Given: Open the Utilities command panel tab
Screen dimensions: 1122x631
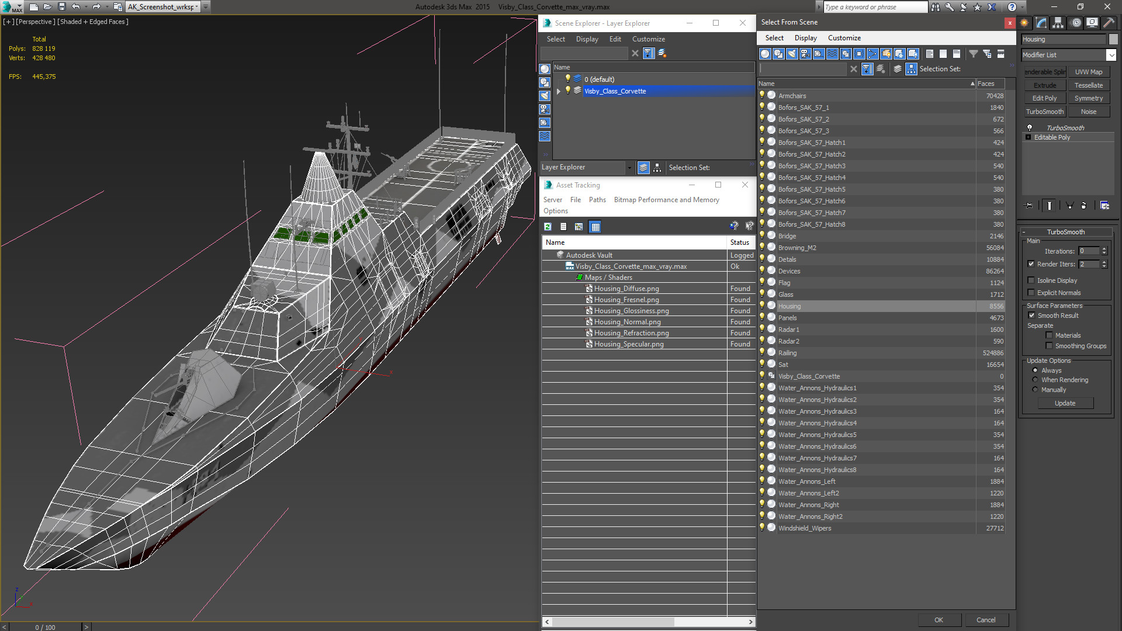Looking at the screenshot, I should point(1109,23).
